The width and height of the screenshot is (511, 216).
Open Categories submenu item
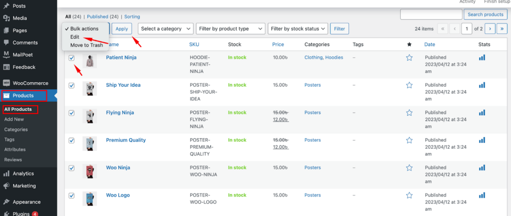pyautogui.click(x=16, y=129)
